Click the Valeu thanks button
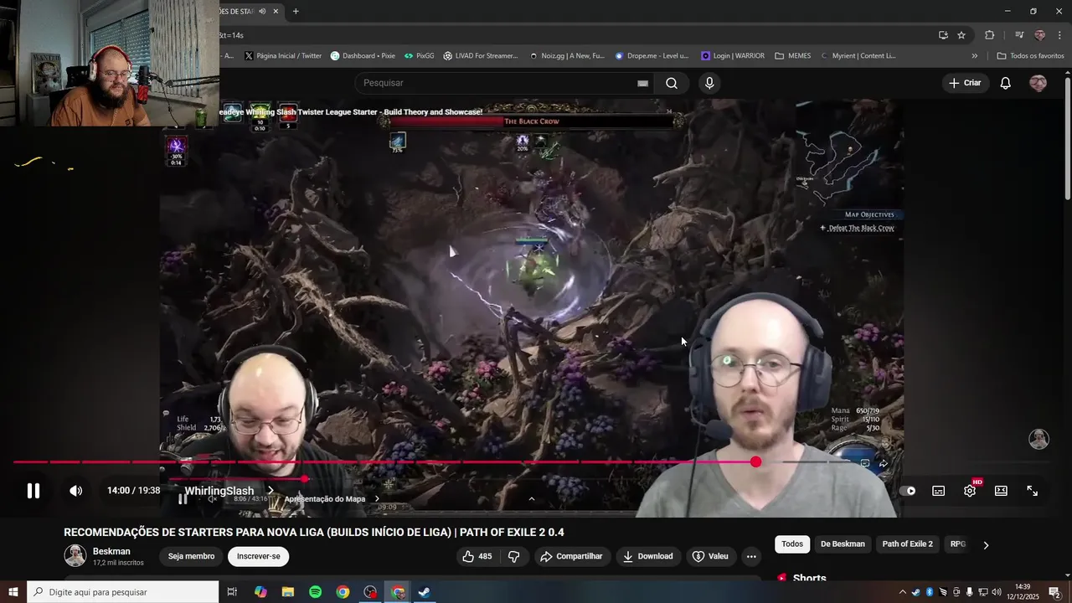This screenshot has width=1072, height=603. point(710,556)
